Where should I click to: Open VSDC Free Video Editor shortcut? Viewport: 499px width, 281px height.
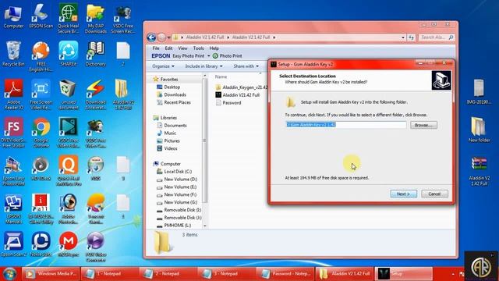pyautogui.click(x=68, y=133)
